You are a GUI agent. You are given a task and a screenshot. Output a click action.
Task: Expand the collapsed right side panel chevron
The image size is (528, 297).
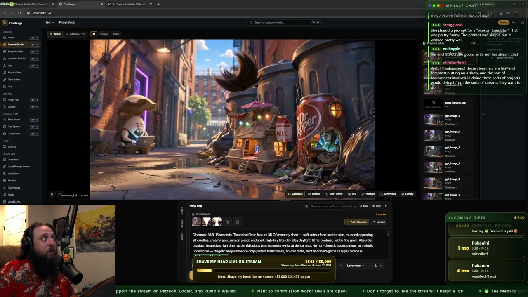(x=483, y=115)
